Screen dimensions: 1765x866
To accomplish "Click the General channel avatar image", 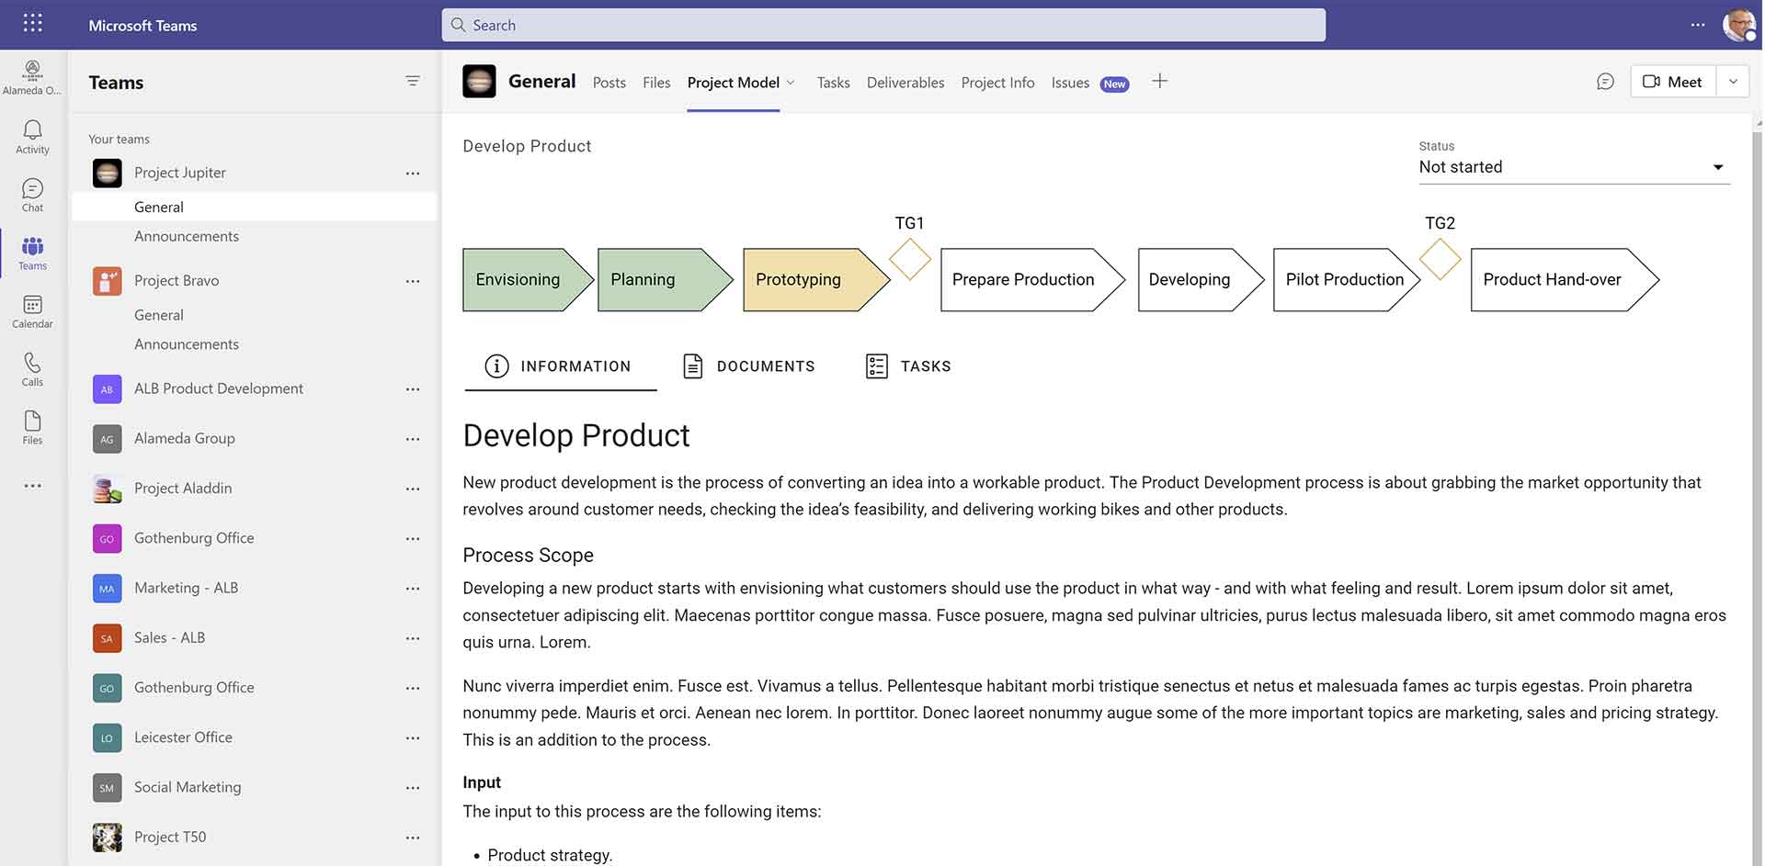I will coord(479,82).
